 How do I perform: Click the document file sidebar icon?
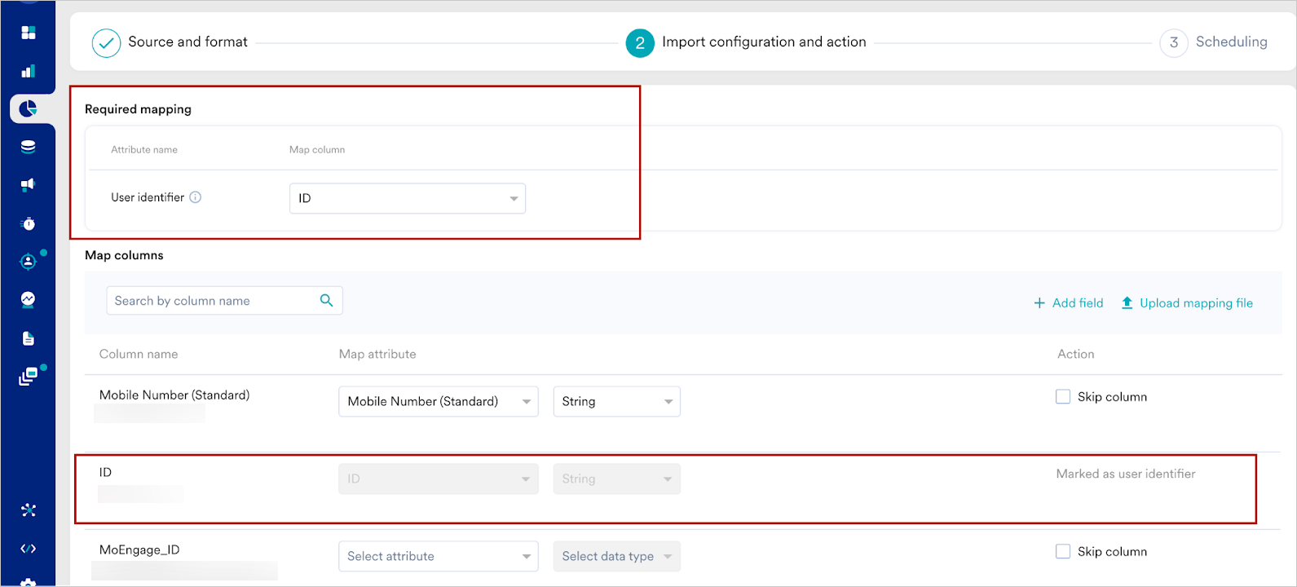coord(29,338)
